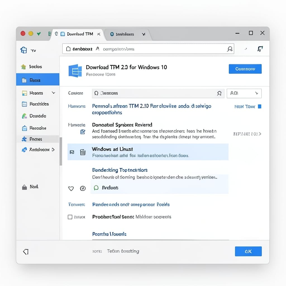The width and height of the screenshot is (286, 286).
Task: Click the page icon at address bar start
Action: pos(68,49)
